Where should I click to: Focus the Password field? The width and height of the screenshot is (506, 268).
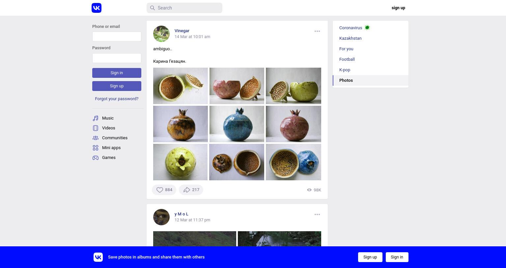(x=117, y=58)
